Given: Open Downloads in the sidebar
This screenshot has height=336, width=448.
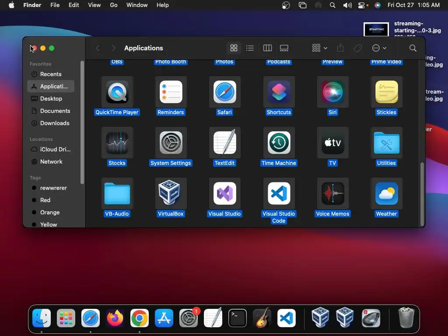Looking at the screenshot, I should click(51, 123).
